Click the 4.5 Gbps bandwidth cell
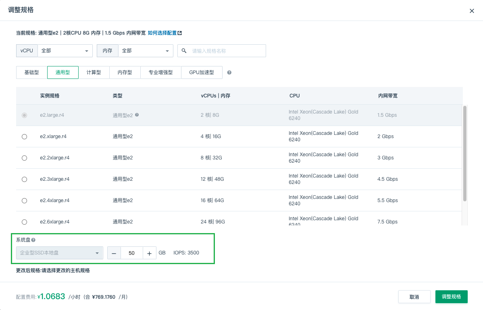 [387, 179]
